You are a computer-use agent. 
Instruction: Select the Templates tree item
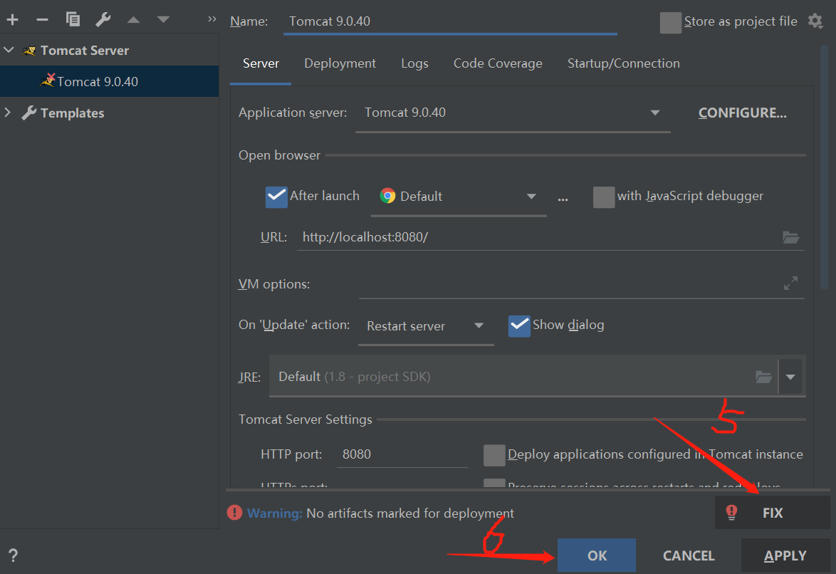coord(72,113)
